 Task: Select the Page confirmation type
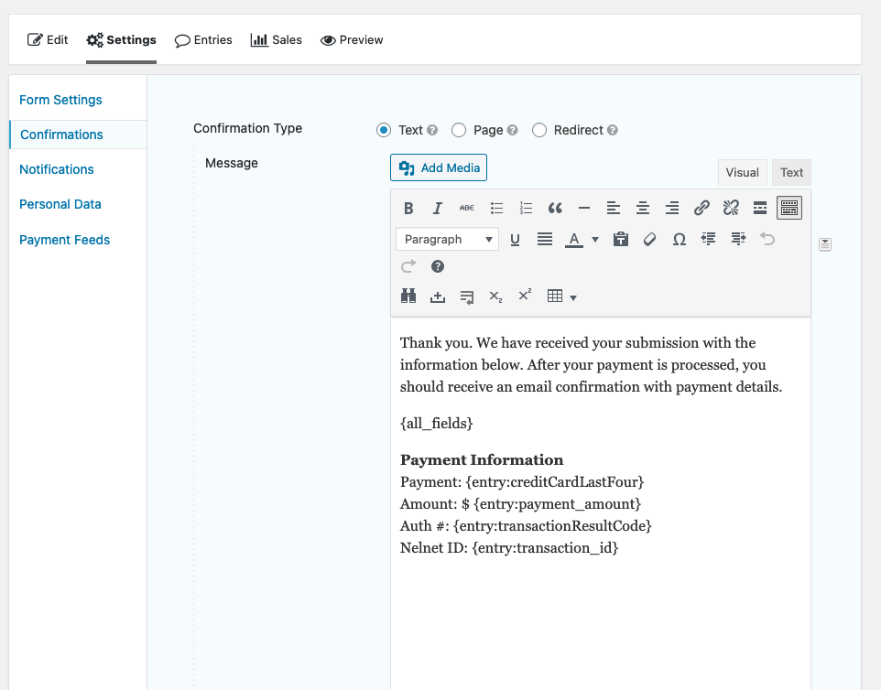coord(459,130)
